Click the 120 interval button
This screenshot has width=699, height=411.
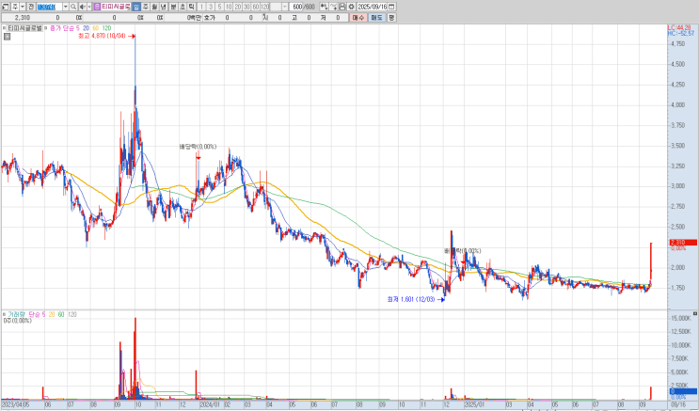(x=264, y=7)
